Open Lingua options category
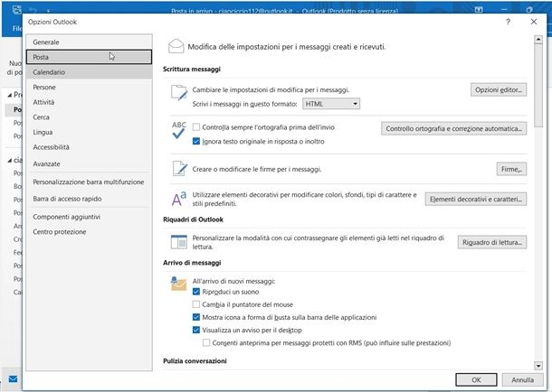 tap(89, 132)
